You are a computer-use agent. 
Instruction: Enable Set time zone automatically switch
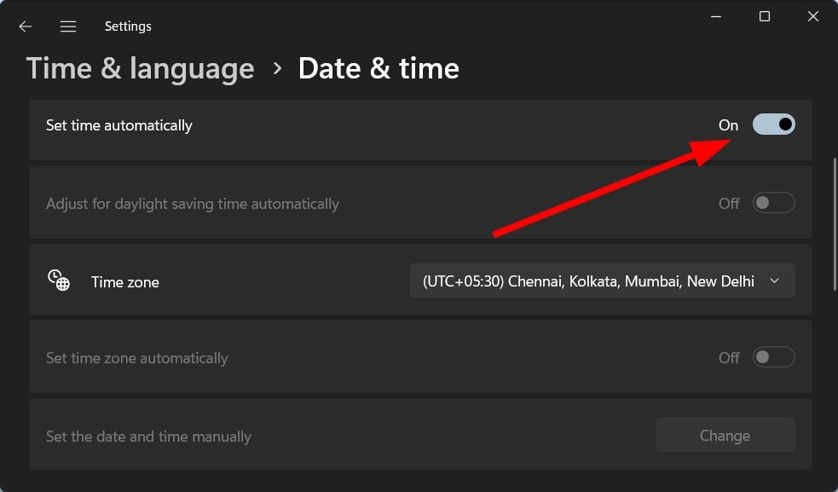(x=774, y=357)
